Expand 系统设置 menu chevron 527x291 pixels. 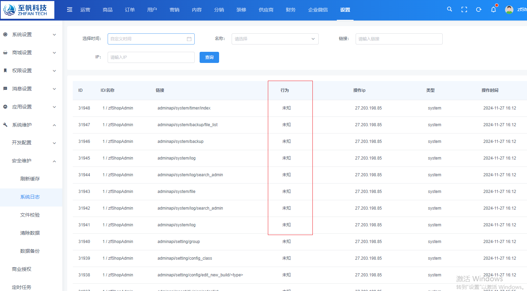[54, 35]
